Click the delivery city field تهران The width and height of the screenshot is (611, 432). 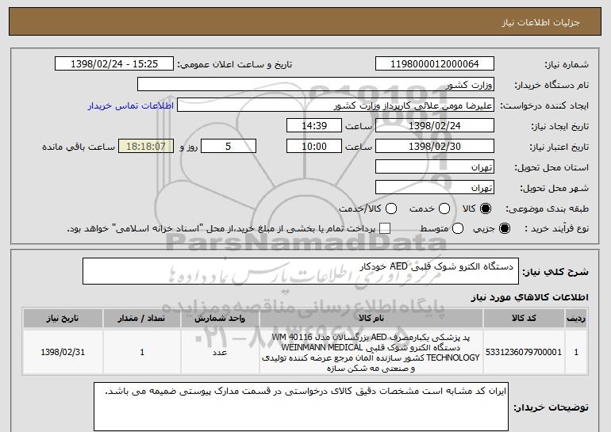435,188
